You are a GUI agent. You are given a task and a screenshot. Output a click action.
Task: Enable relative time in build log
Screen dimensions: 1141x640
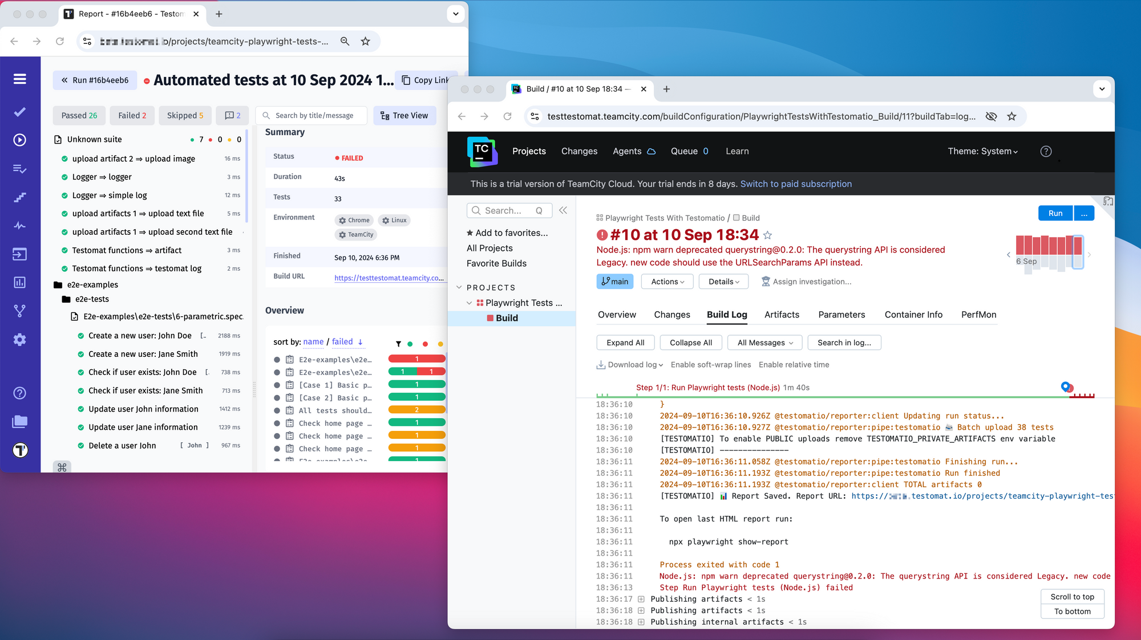click(x=794, y=365)
